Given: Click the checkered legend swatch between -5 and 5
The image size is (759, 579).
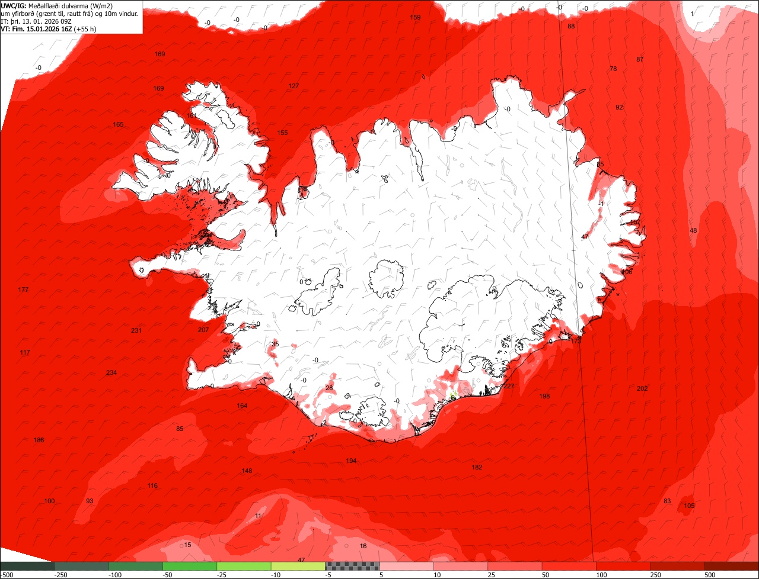Looking at the screenshot, I should (x=352, y=566).
